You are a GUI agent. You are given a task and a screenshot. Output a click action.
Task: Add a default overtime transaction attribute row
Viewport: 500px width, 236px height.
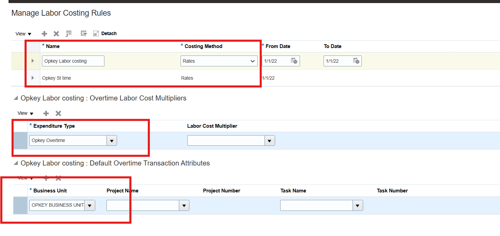pyautogui.click(x=46, y=178)
